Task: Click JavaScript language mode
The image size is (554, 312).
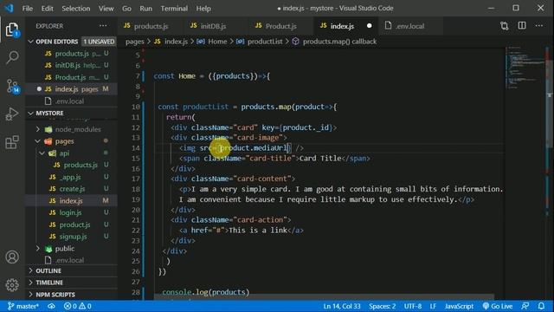Action: (459, 306)
